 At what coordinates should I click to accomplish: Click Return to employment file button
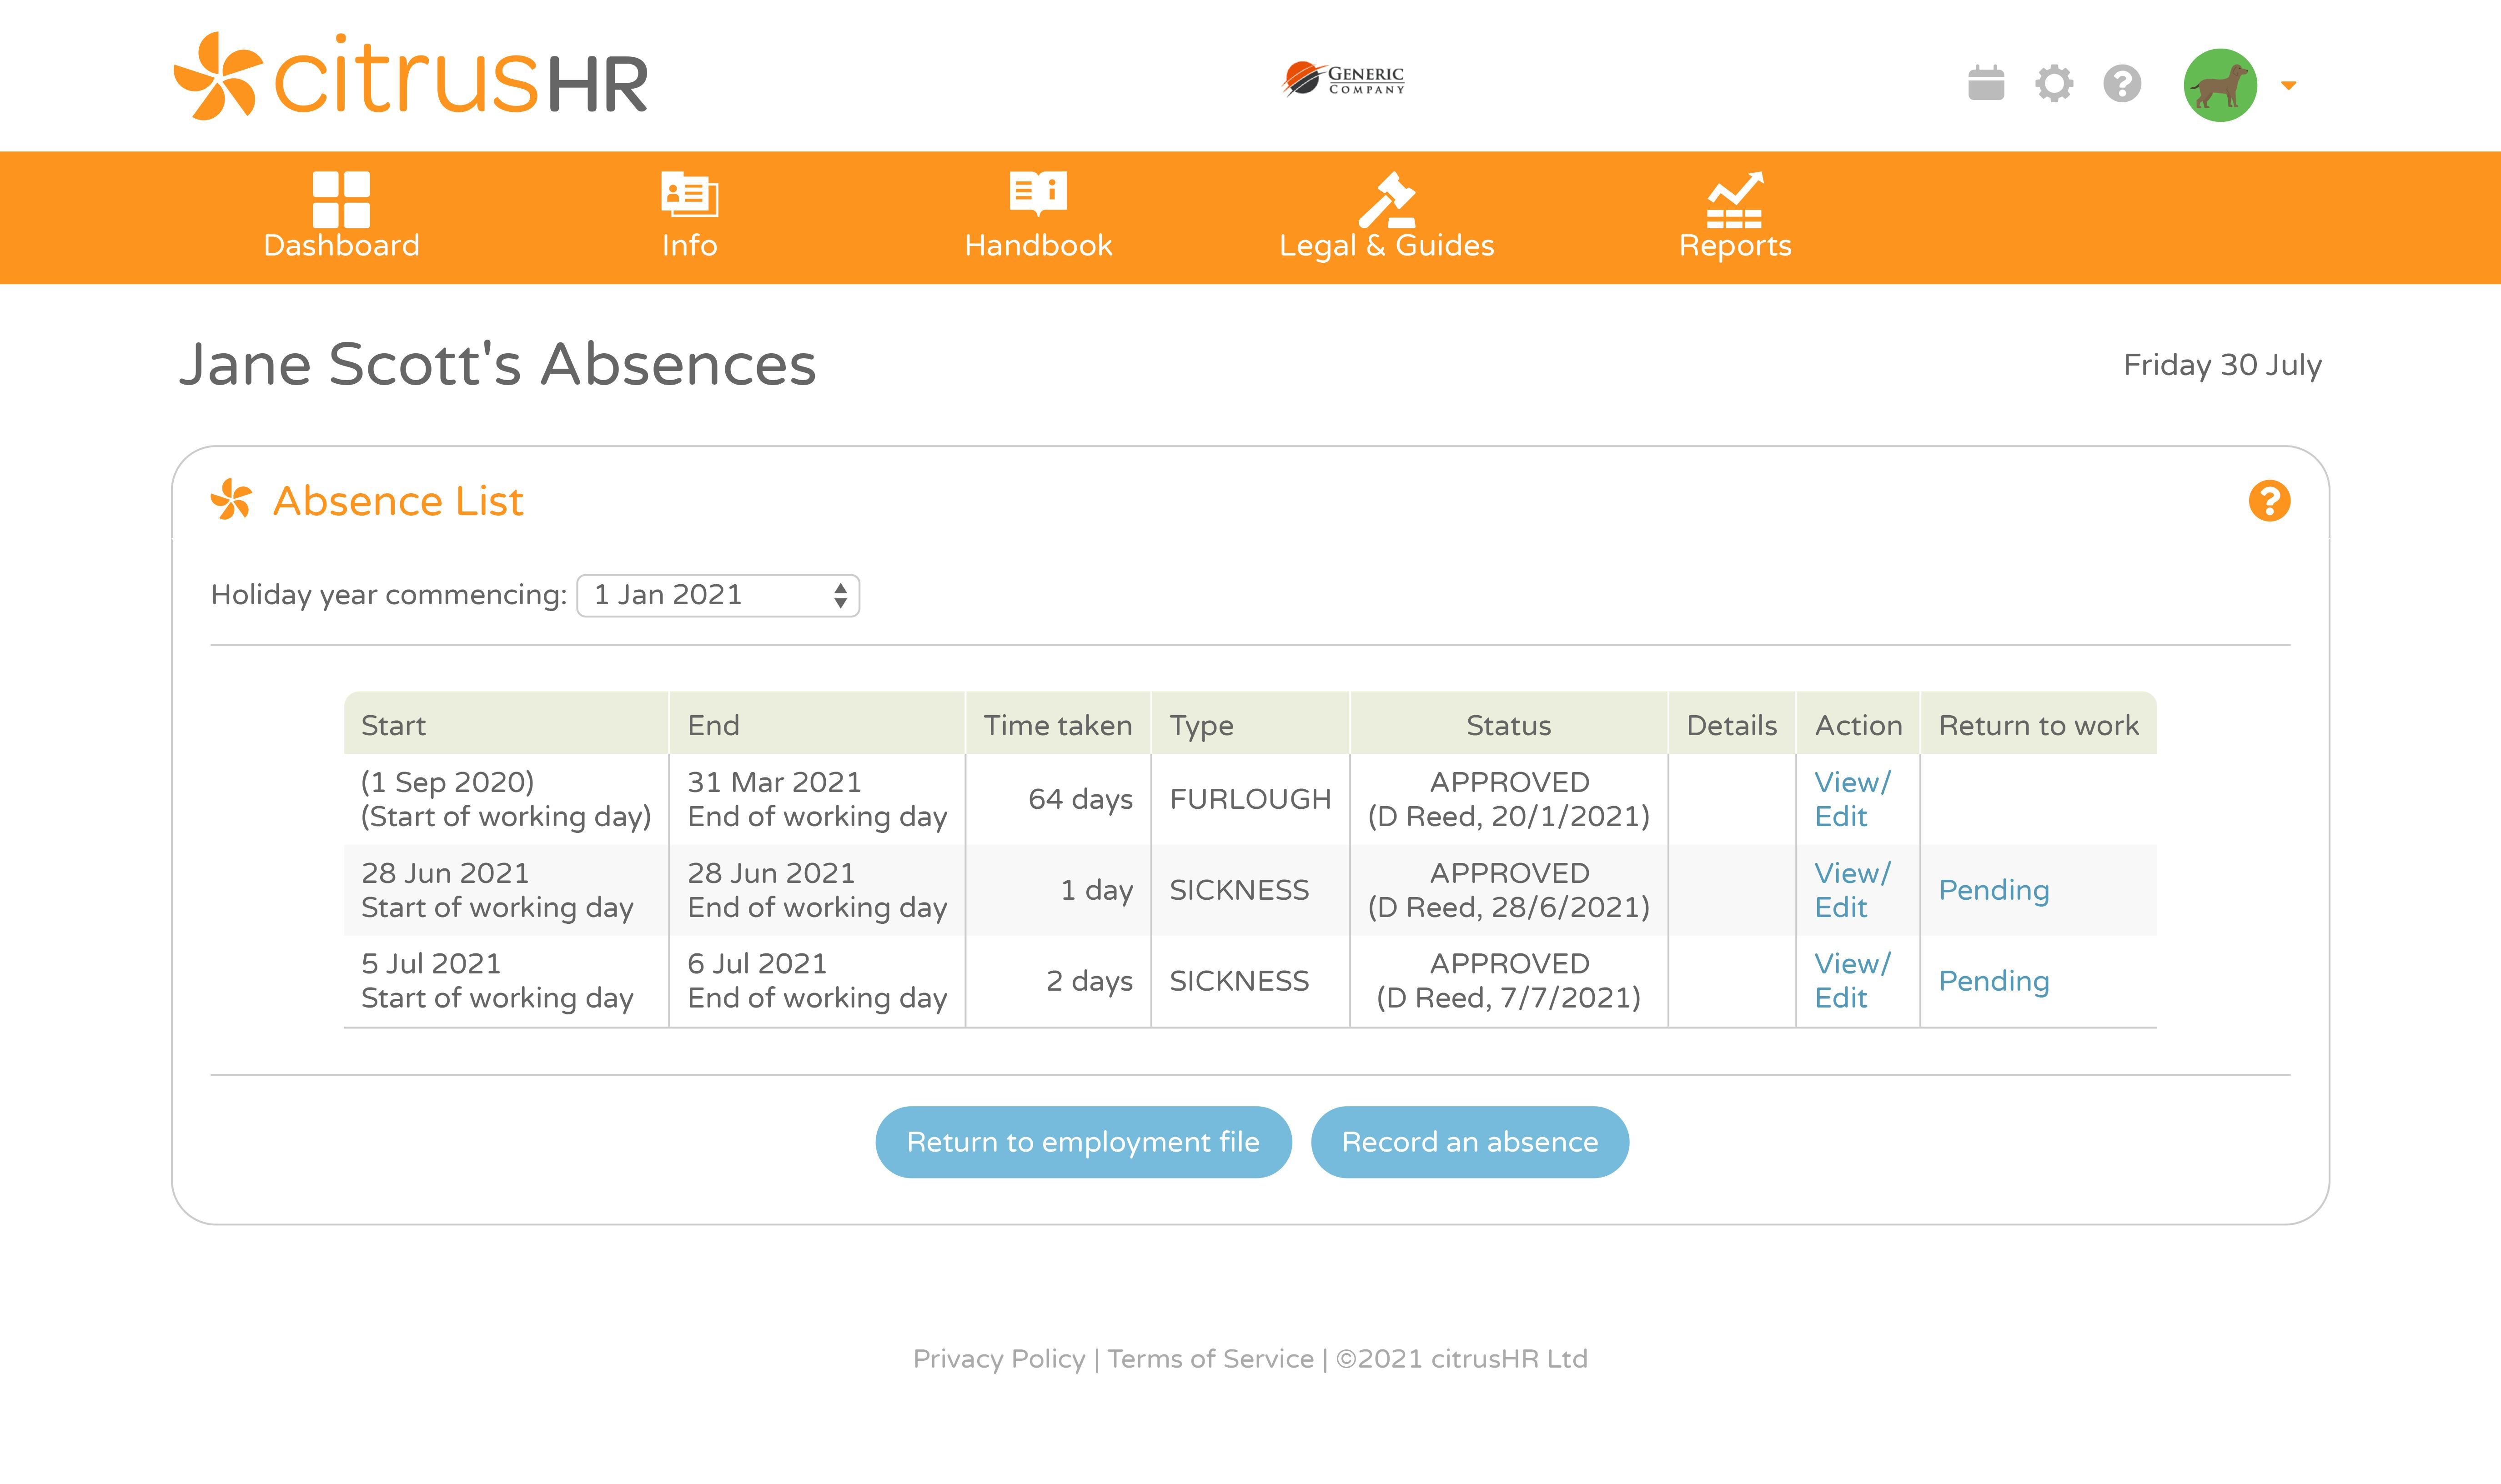(x=1083, y=1142)
